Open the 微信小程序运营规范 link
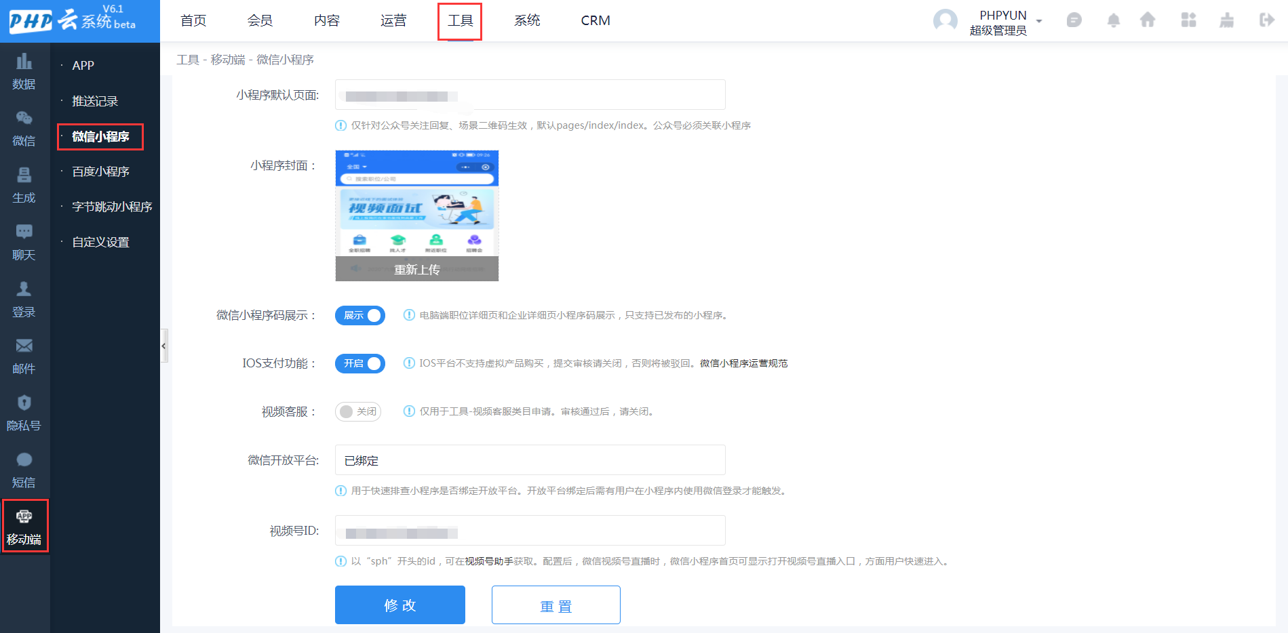 coord(743,363)
